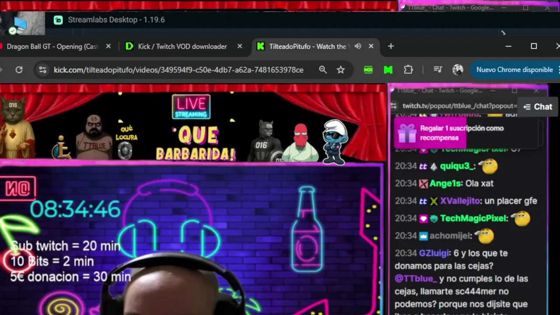Open the green M extension icon
Image resolution: width=560 pixels, height=315 pixels.
click(388, 70)
